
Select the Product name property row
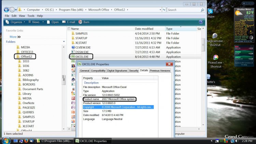pyautogui.click(x=118, y=99)
